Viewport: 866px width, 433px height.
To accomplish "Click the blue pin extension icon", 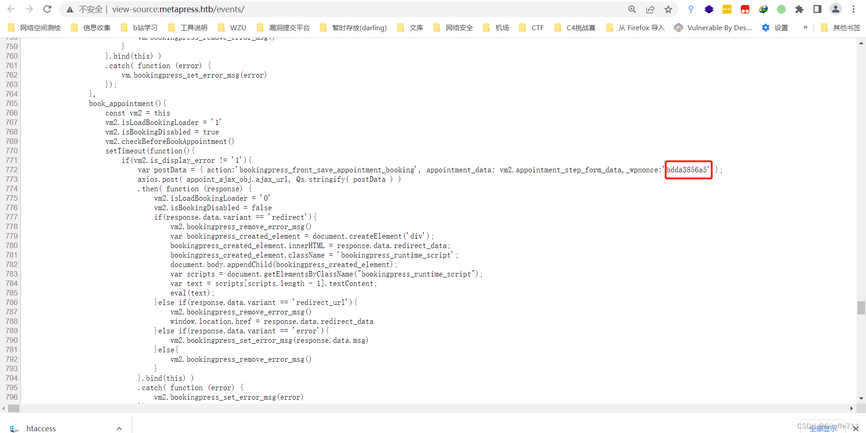I will point(691,9).
